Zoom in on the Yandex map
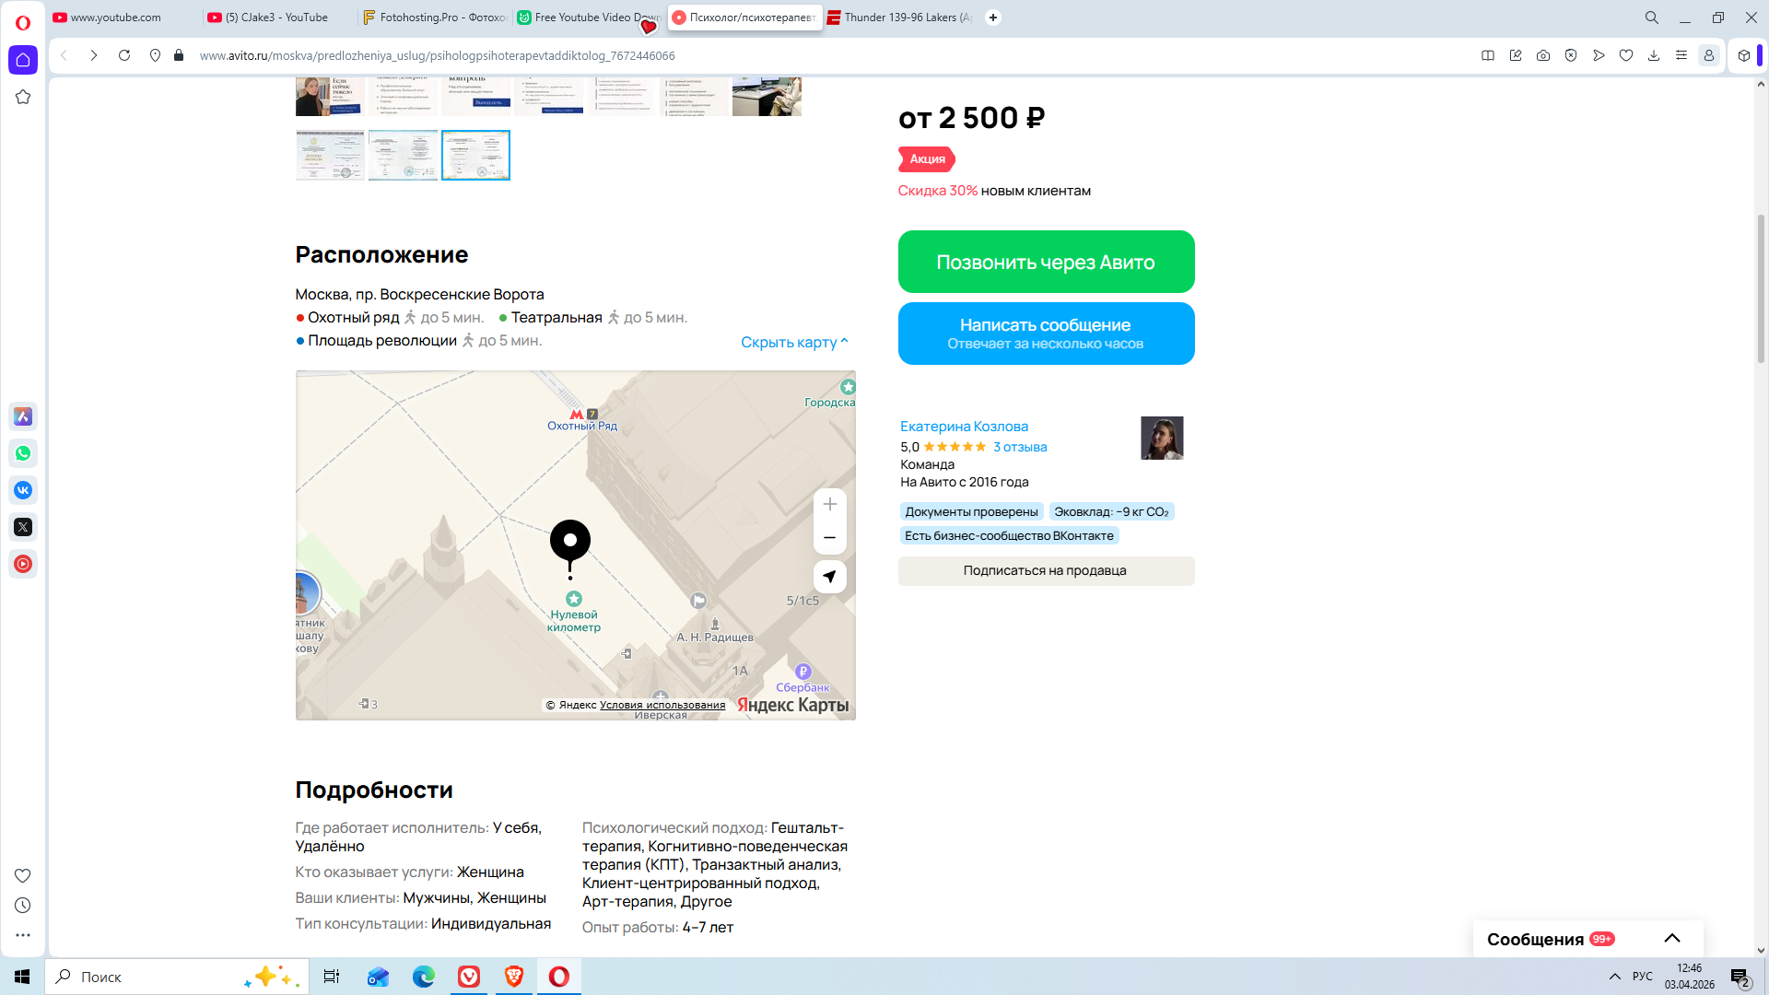1769x995 pixels. pyautogui.click(x=829, y=504)
